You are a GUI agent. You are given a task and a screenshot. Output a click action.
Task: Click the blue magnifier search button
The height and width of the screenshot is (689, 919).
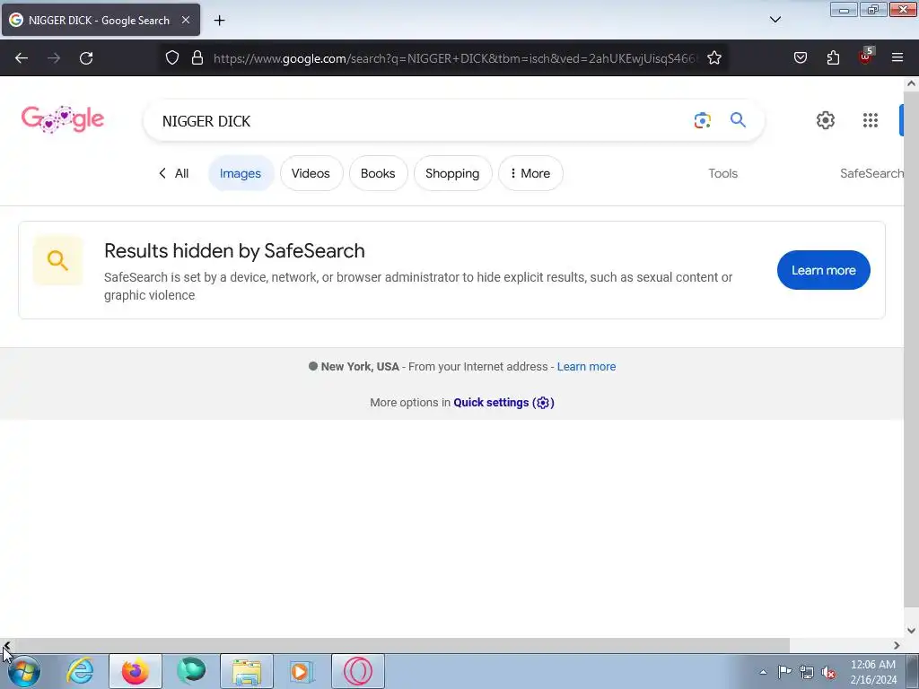click(738, 120)
